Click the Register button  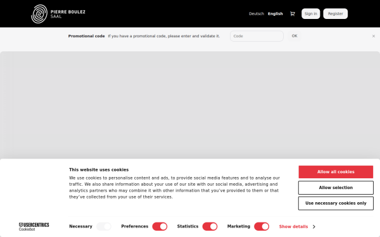point(336,14)
